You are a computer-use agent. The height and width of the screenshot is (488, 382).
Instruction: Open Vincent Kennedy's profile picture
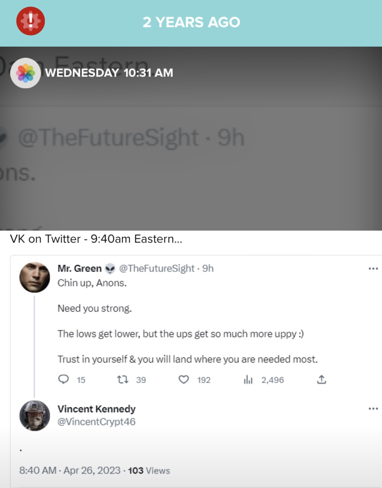(x=35, y=416)
